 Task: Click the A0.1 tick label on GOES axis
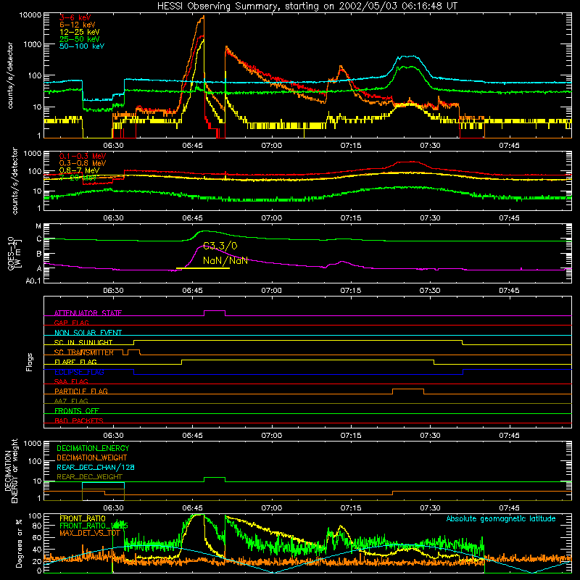coord(33,281)
